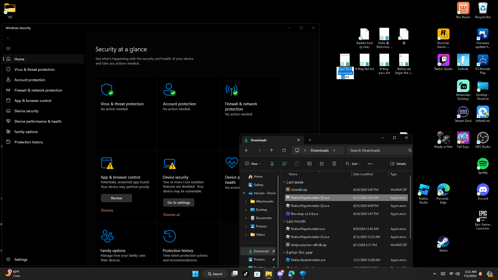This screenshot has width=498, height=280.
Task: Select the Spotify desktop shortcut
Action: pyautogui.click(x=483, y=166)
